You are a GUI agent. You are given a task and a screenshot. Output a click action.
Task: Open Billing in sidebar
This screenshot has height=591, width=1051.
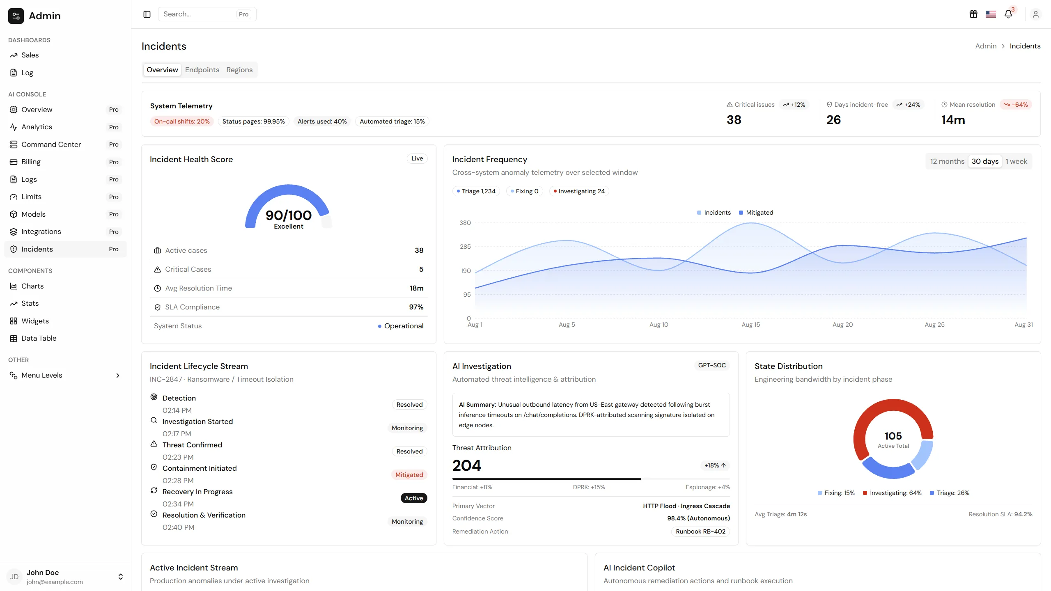point(65,162)
